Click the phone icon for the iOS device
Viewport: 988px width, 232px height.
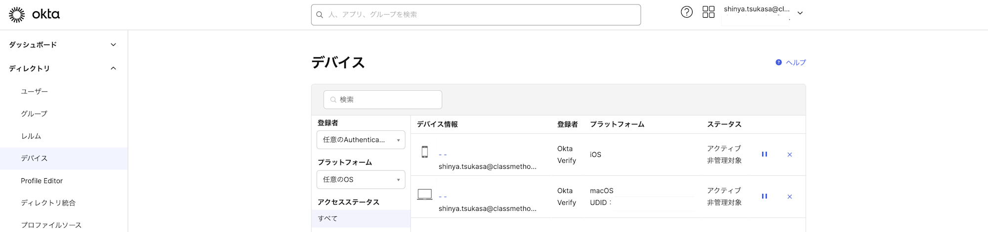424,152
